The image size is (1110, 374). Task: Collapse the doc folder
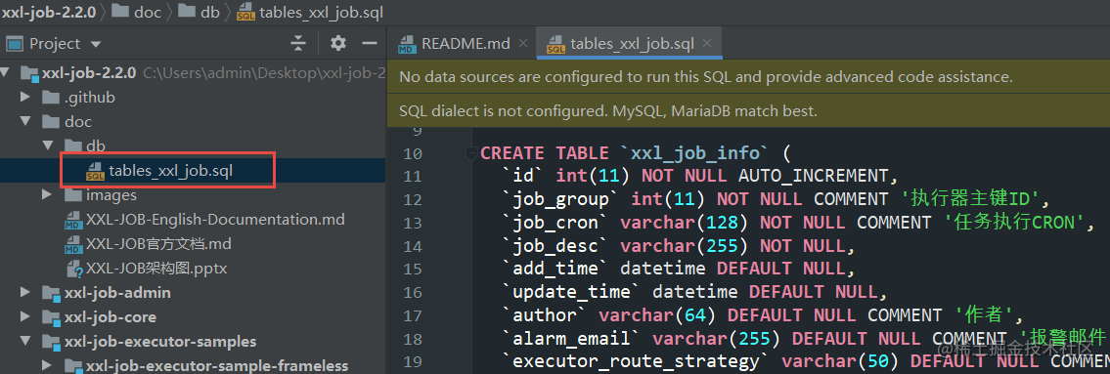(x=26, y=122)
